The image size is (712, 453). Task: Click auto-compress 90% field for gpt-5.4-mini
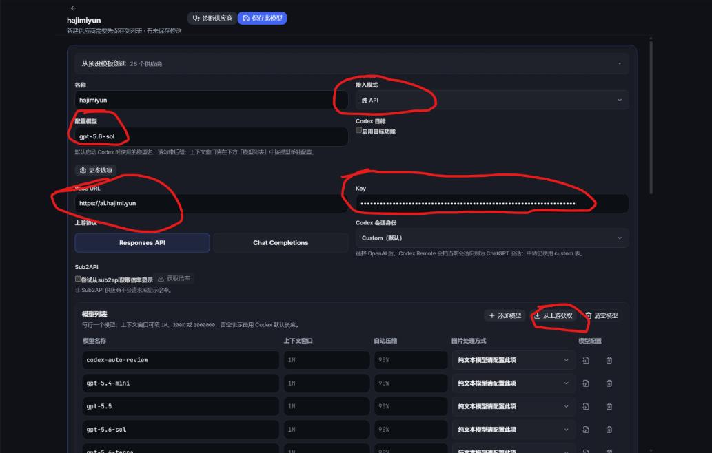point(411,383)
